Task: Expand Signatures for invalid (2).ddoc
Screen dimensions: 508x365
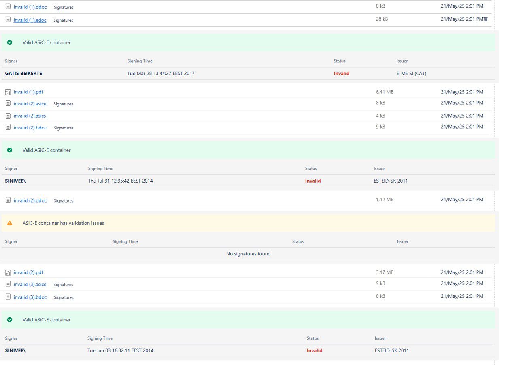Action: (64, 201)
